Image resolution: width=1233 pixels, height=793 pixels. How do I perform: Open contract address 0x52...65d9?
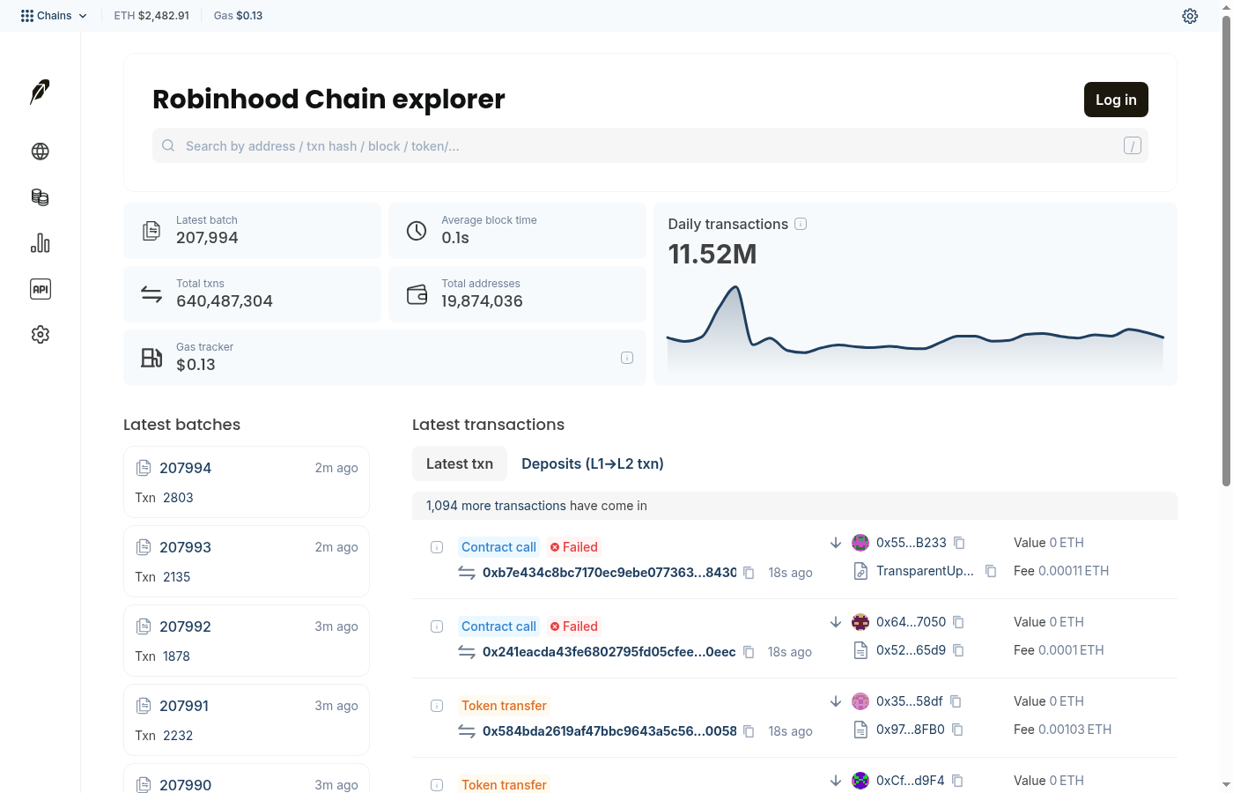click(911, 650)
